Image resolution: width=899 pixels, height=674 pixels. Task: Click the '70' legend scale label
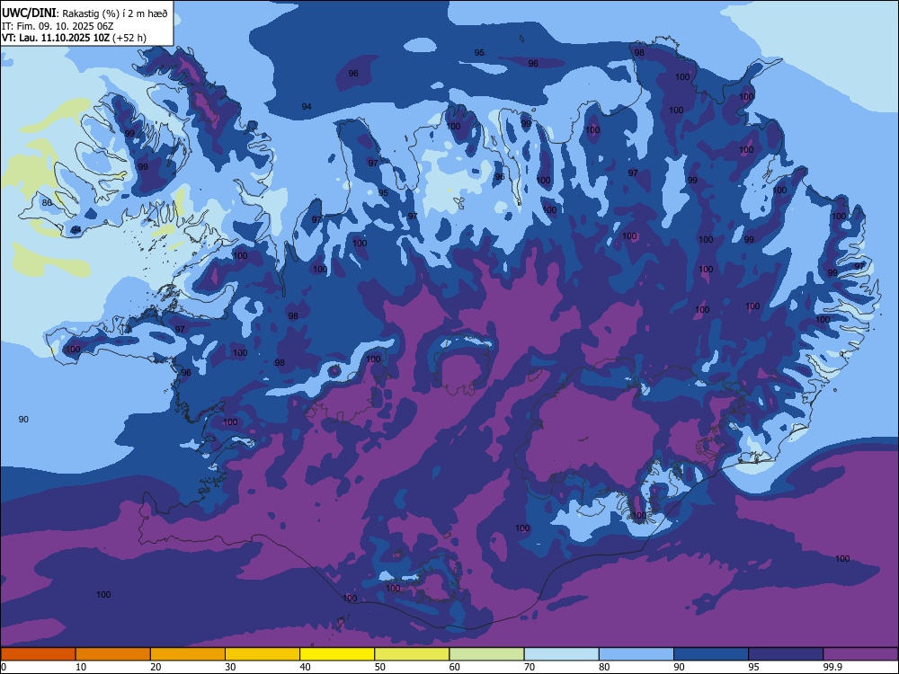pos(530,667)
